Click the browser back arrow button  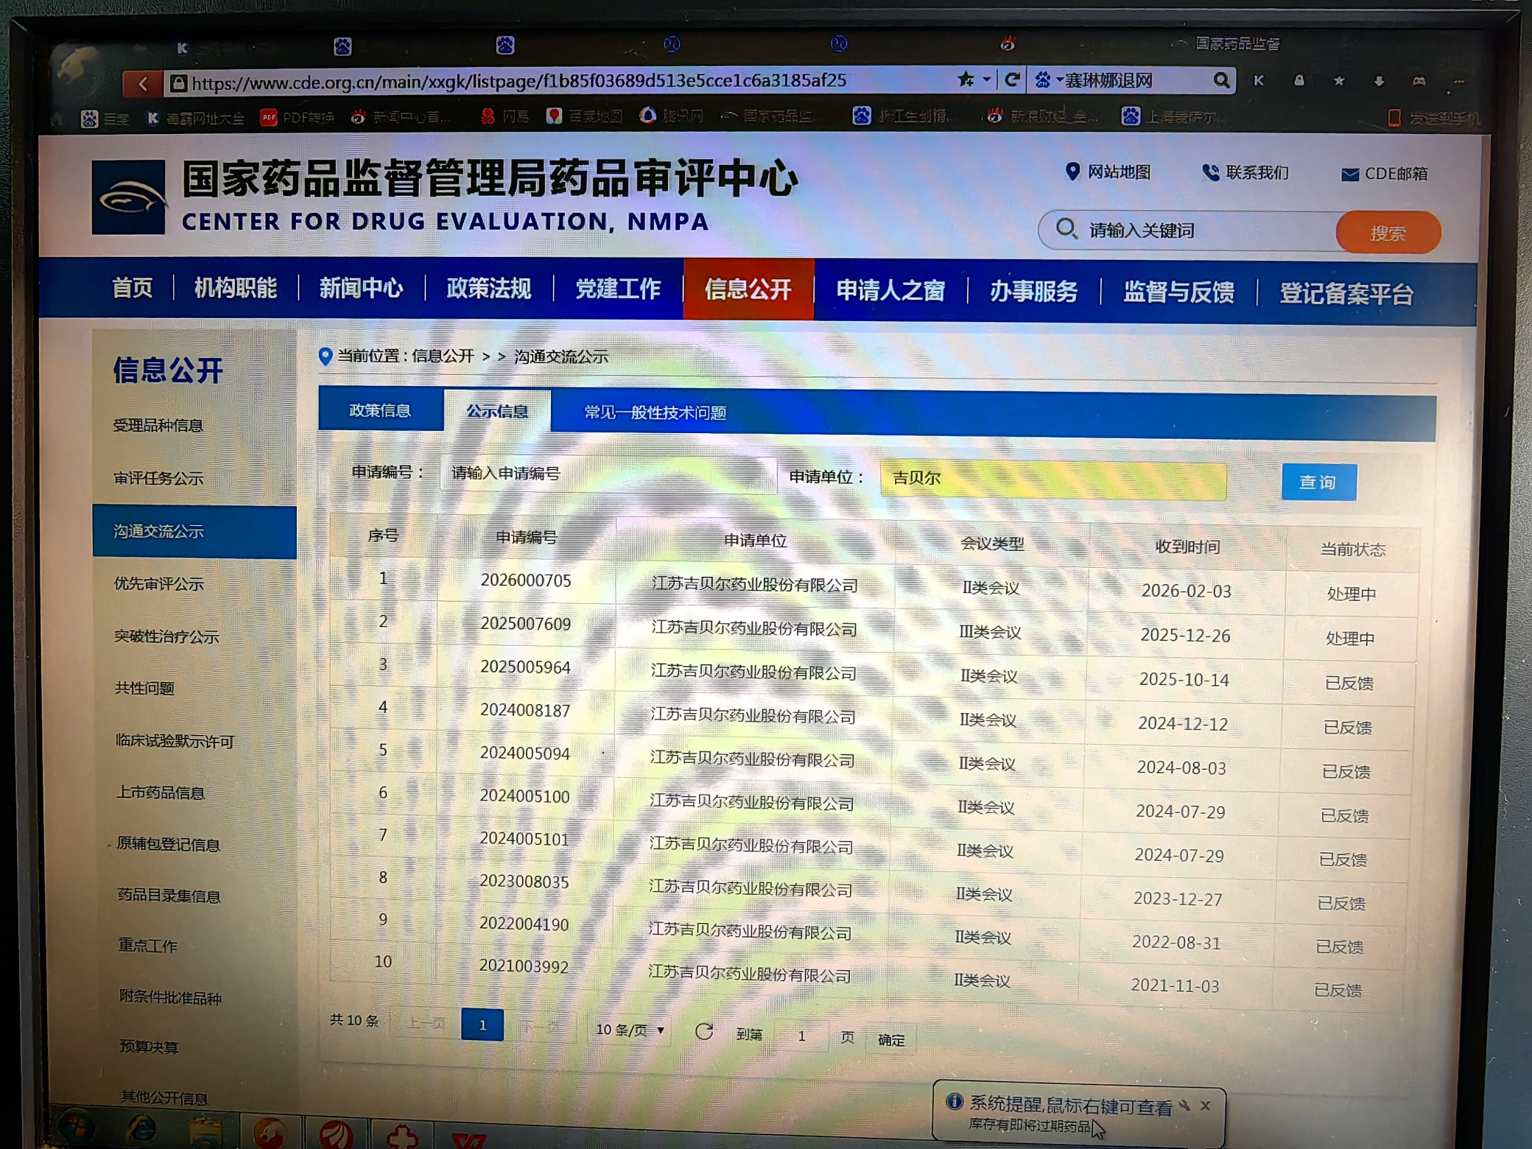pos(143,83)
